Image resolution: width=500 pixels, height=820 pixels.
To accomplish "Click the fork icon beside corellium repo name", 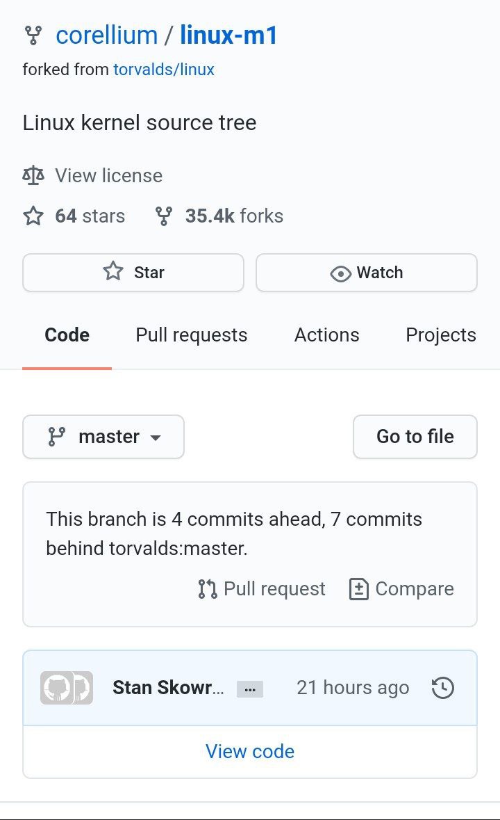I will pos(33,35).
